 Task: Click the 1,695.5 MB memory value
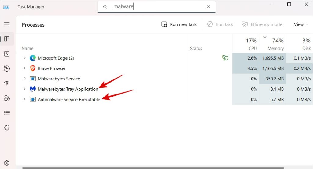(273, 58)
